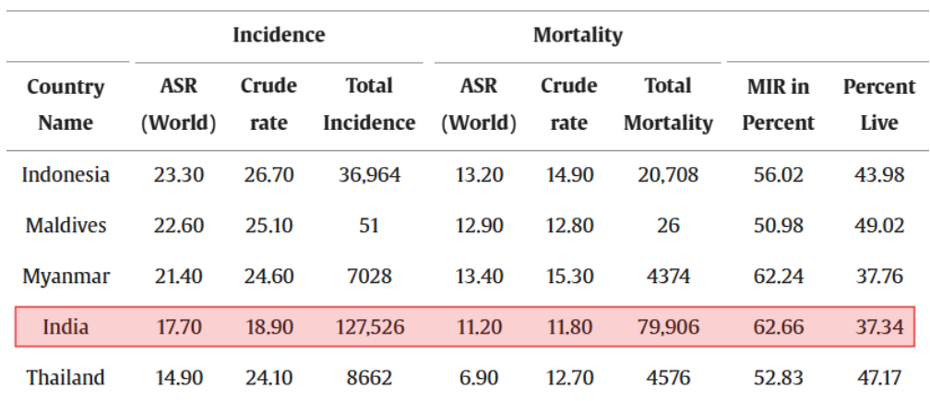Click the Incidence group header

pos(279,36)
